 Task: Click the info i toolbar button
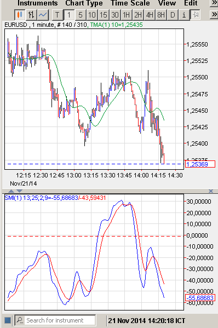184,15
